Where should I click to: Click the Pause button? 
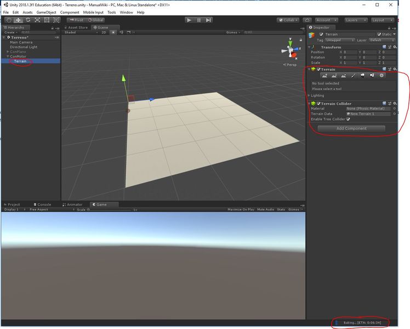(199, 20)
